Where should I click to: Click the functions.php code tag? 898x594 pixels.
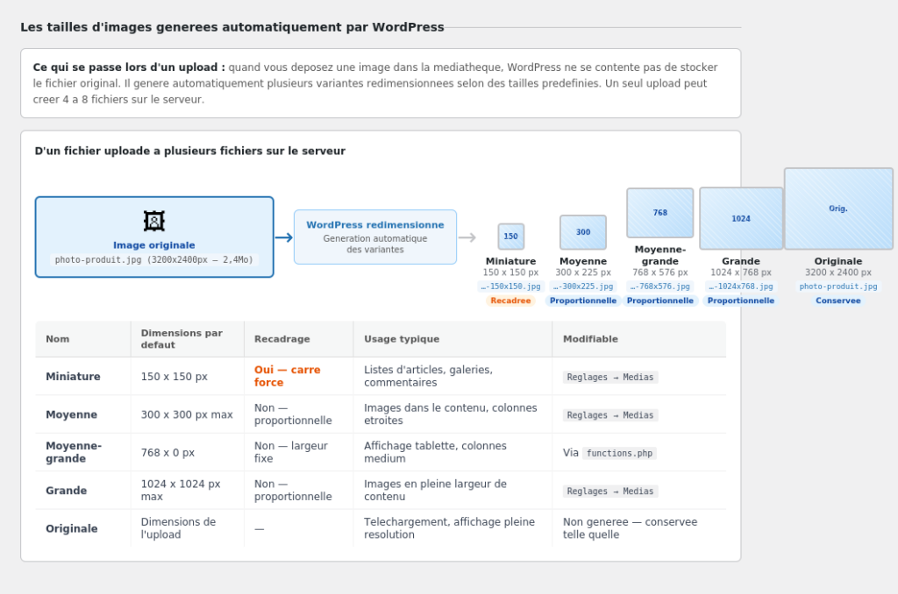(x=619, y=453)
